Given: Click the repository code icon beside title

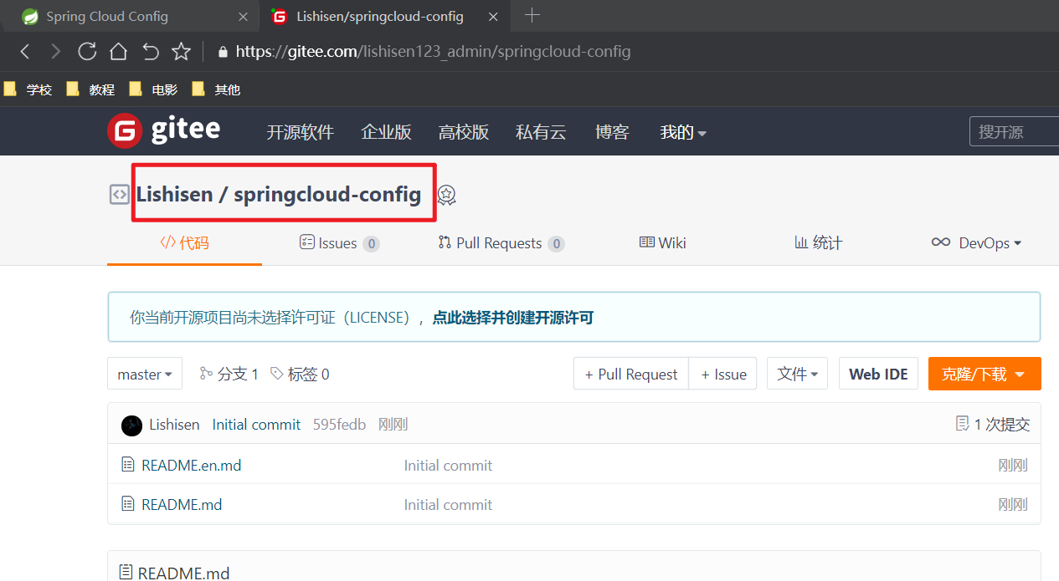Looking at the screenshot, I should tap(119, 195).
